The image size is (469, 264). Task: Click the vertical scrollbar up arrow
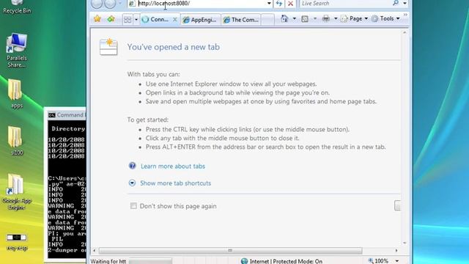[405, 32]
